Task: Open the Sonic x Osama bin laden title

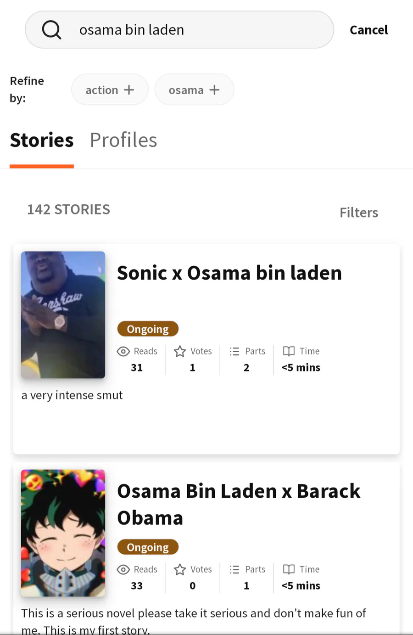Action: pos(229,273)
